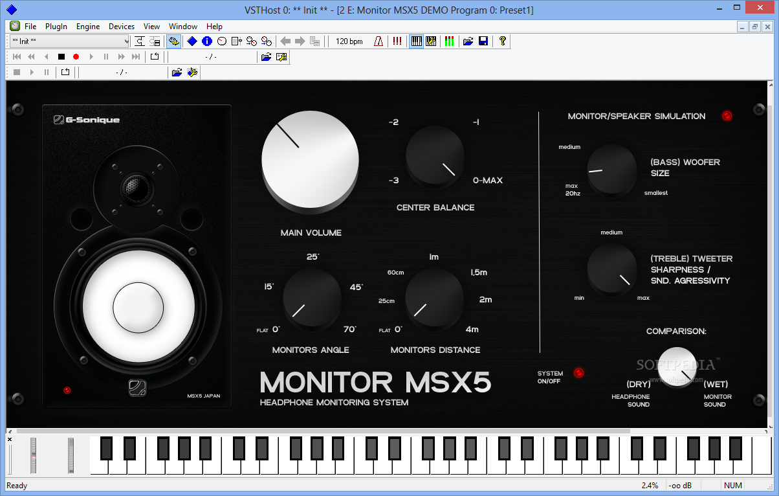The image size is (779, 496).
Task: Click the rewind button in player toolbar
Action: tap(31, 57)
